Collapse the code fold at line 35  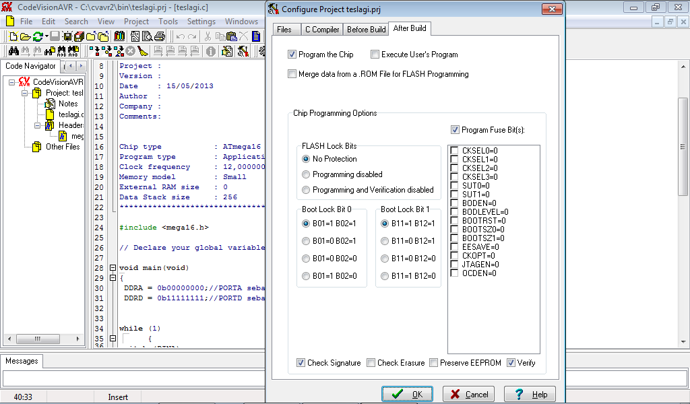point(113,339)
